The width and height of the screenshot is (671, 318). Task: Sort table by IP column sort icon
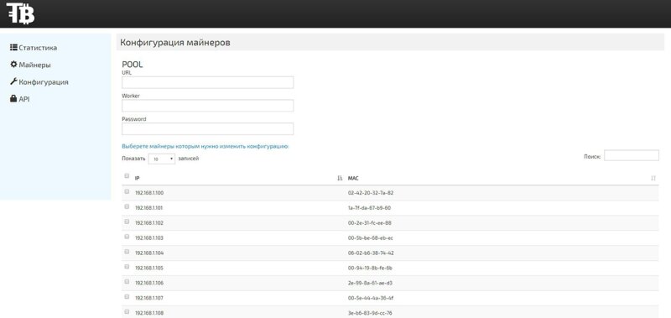click(x=340, y=178)
